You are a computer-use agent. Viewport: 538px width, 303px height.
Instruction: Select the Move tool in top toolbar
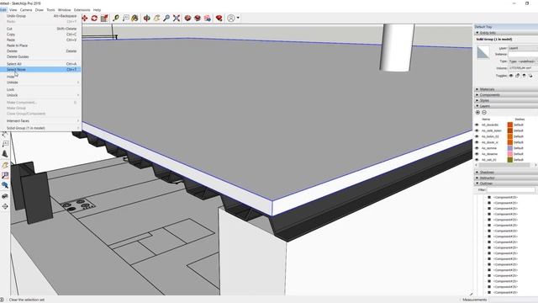tap(84, 19)
